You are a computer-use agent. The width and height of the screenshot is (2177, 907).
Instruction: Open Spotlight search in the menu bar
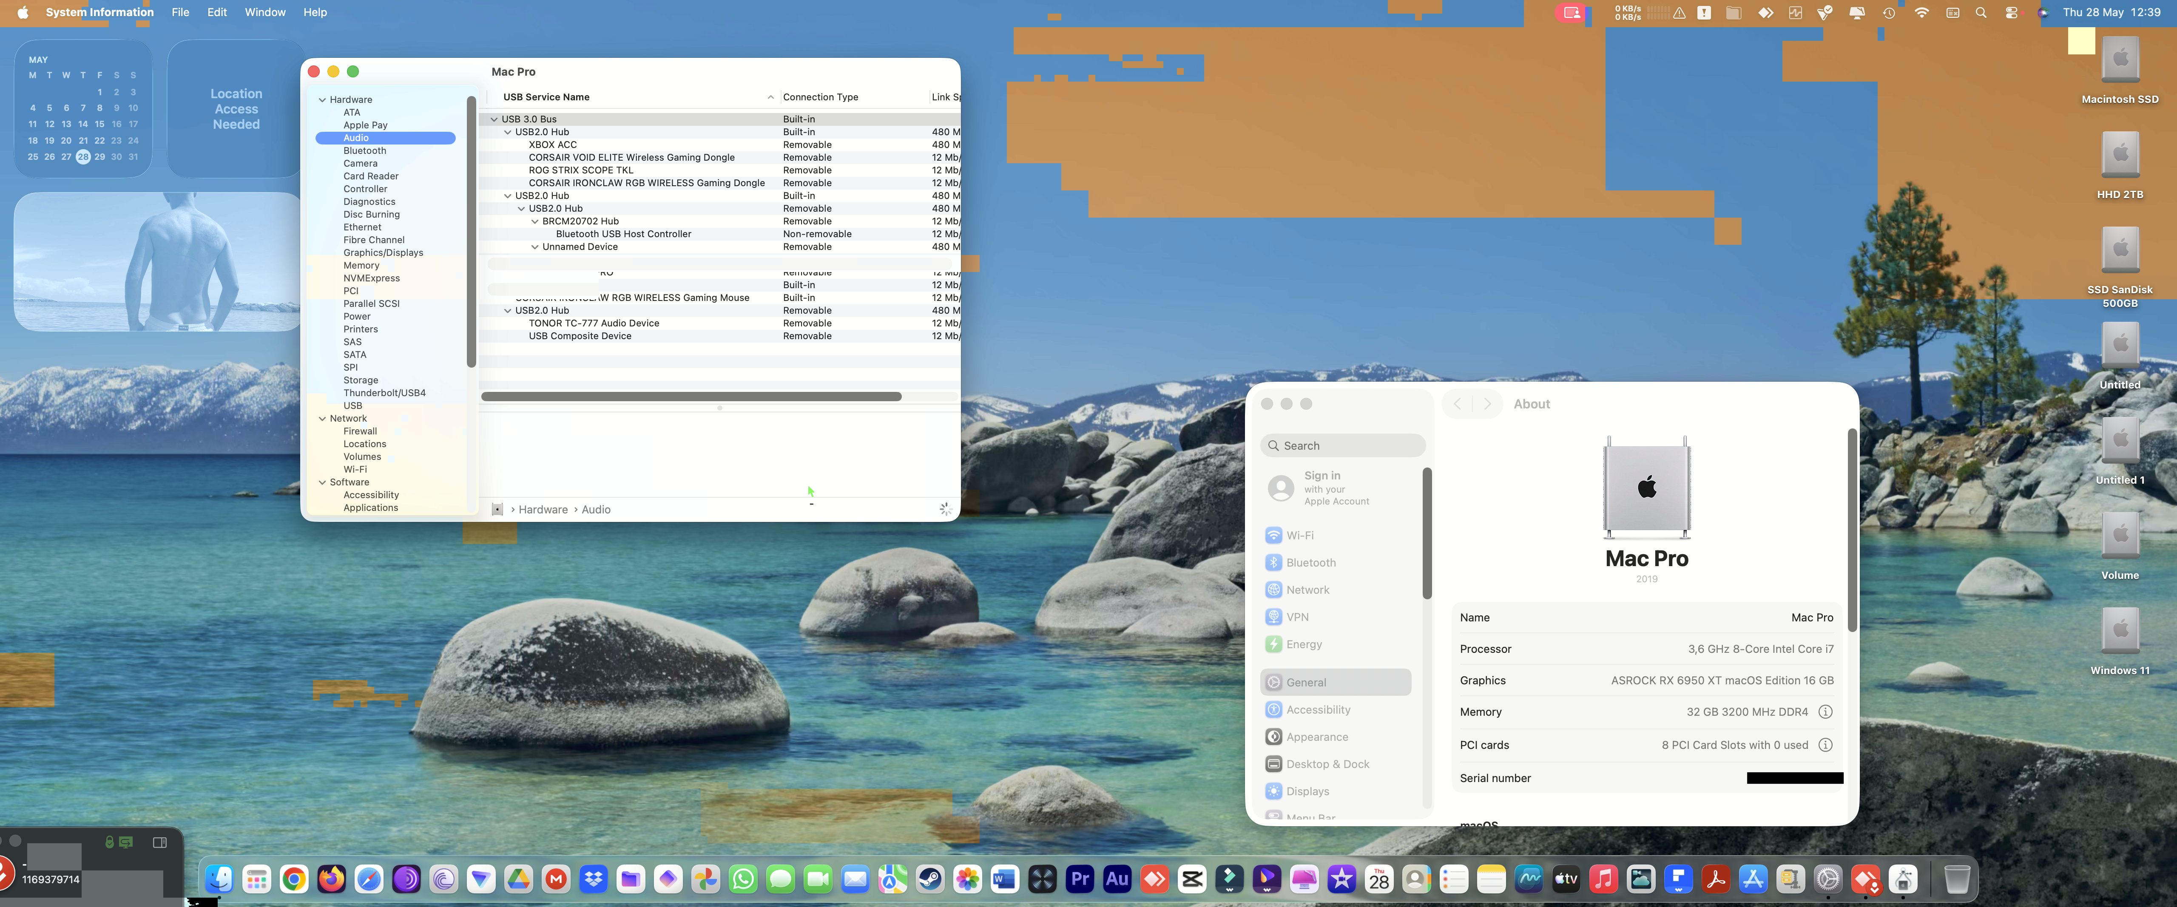pos(1981,13)
